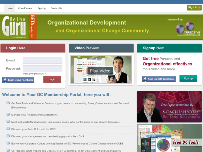Expand the green Sign In dropdown
This screenshot has width=203, height=152.
coord(194,8)
